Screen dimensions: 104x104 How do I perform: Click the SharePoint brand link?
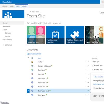click(7, 2)
